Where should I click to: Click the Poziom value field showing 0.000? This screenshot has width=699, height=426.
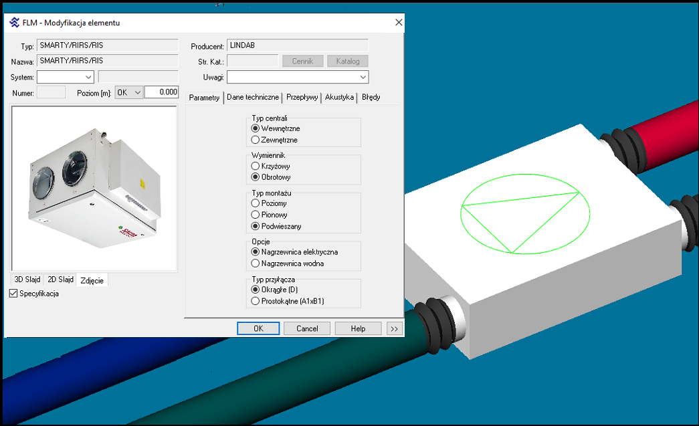[x=162, y=92]
